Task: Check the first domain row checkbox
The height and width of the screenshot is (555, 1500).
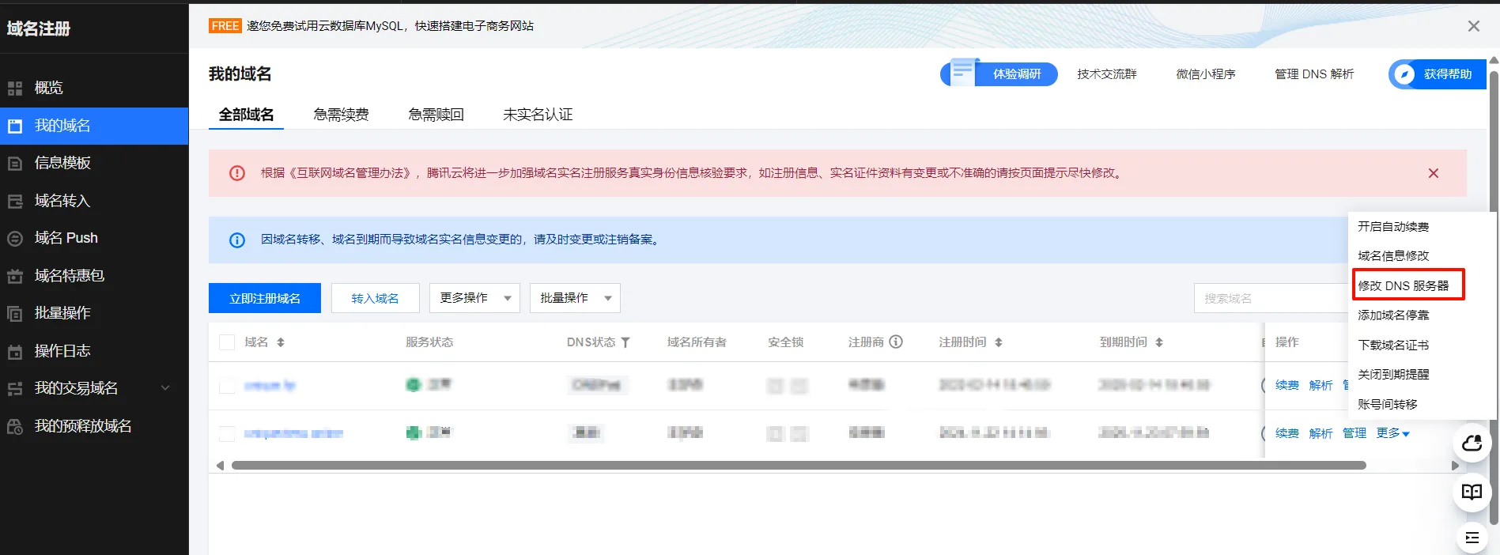Action: pos(227,386)
